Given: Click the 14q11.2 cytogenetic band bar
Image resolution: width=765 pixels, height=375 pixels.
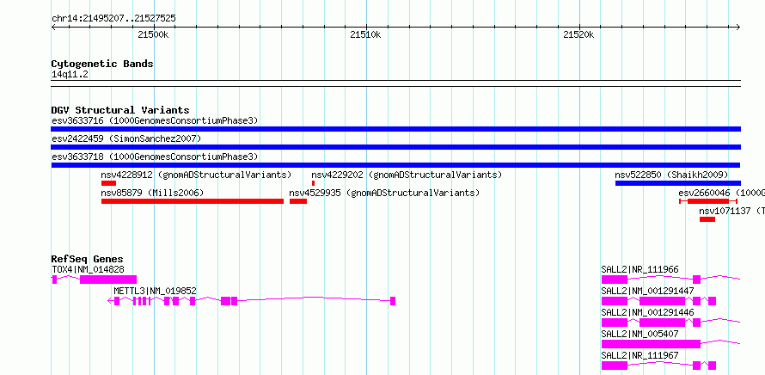Looking at the screenshot, I should [x=395, y=83].
